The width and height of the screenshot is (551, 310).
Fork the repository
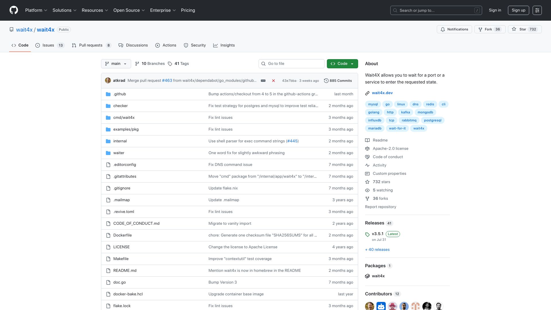(x=490, y=29)
